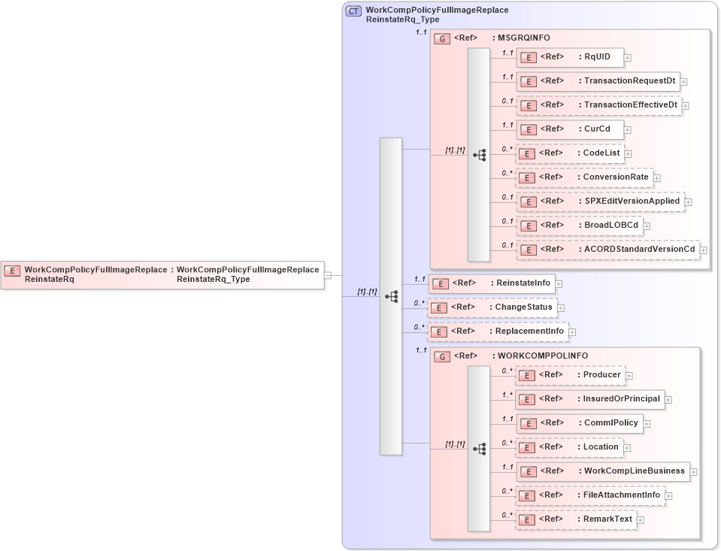Expand the ChangeStatus element
Image resolution: width=721 pixels, height=551 pixels.
pos(562,307)
